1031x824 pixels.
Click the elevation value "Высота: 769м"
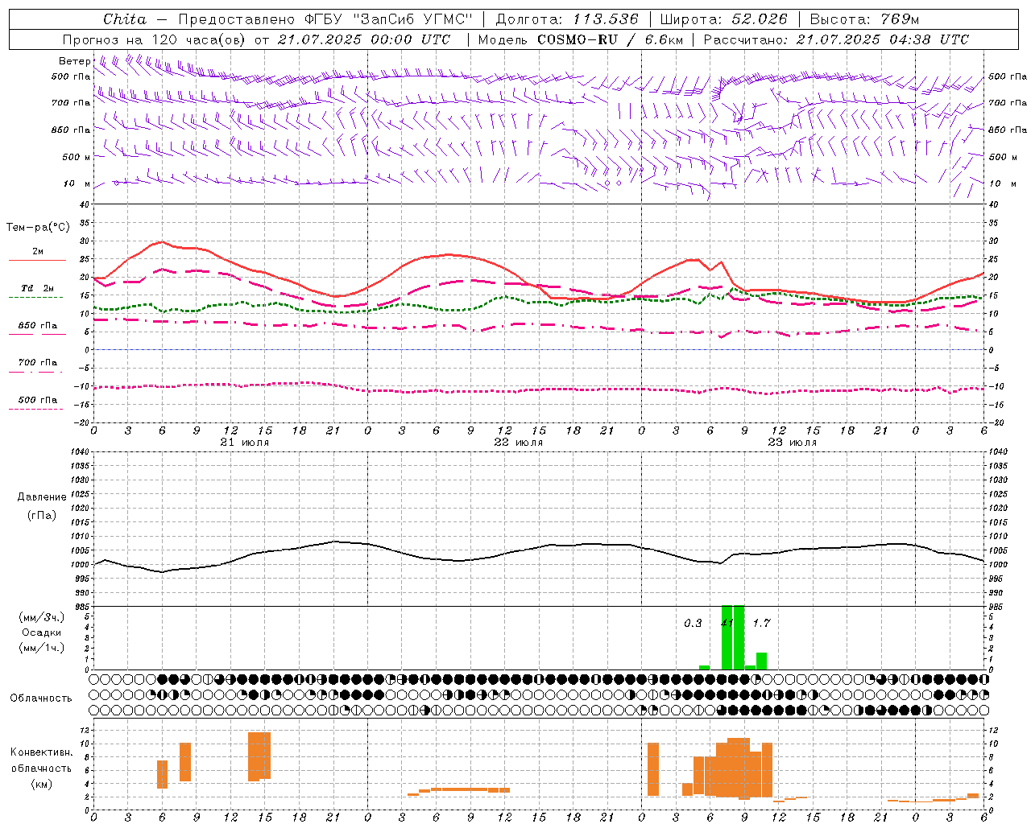pos(864,19)
